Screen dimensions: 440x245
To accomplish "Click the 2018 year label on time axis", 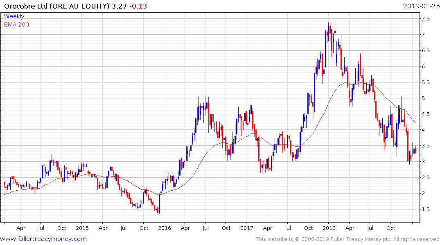I will [329, 228].
